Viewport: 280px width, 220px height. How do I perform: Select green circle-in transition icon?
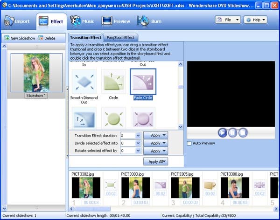(x=113, y=118)
